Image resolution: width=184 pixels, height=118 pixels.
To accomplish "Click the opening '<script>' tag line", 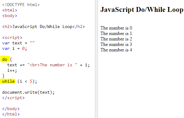I will click(12, 38).
